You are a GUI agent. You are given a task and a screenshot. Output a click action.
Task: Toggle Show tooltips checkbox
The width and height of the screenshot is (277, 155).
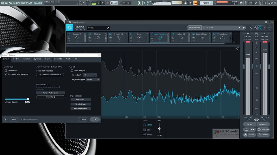point(6,71)
